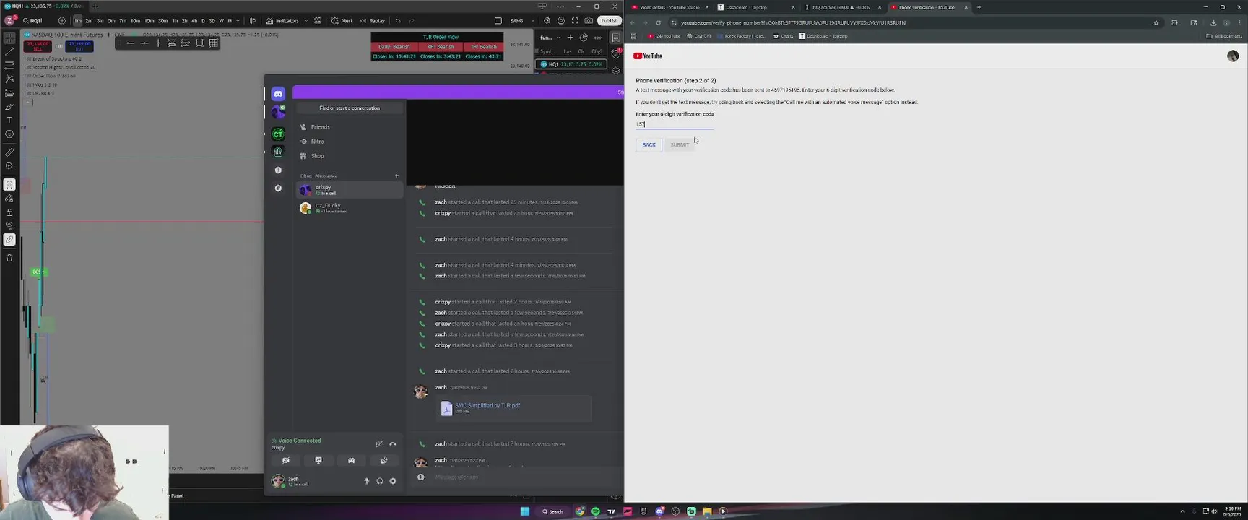Click the blue BUY price button

pyautogui.click(x=79, y=46)
